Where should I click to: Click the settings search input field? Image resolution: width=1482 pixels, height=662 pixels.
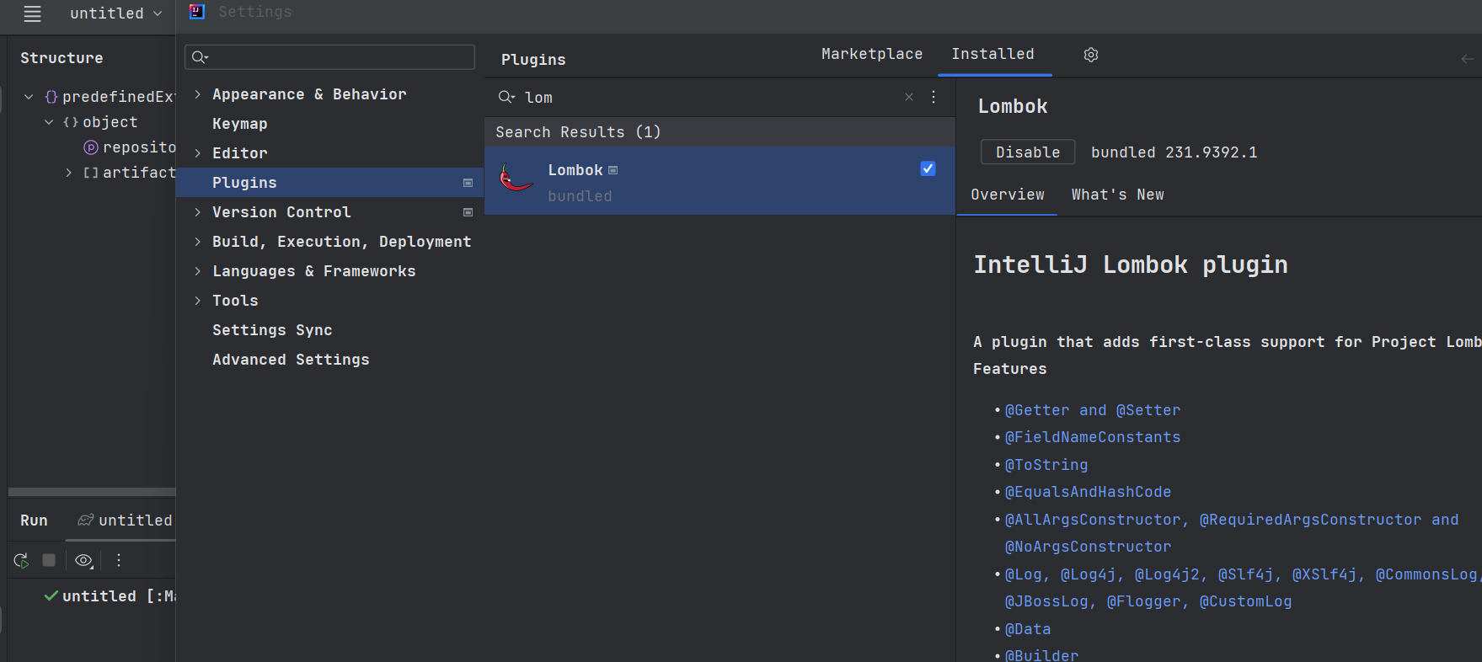(x=337, y=57)
